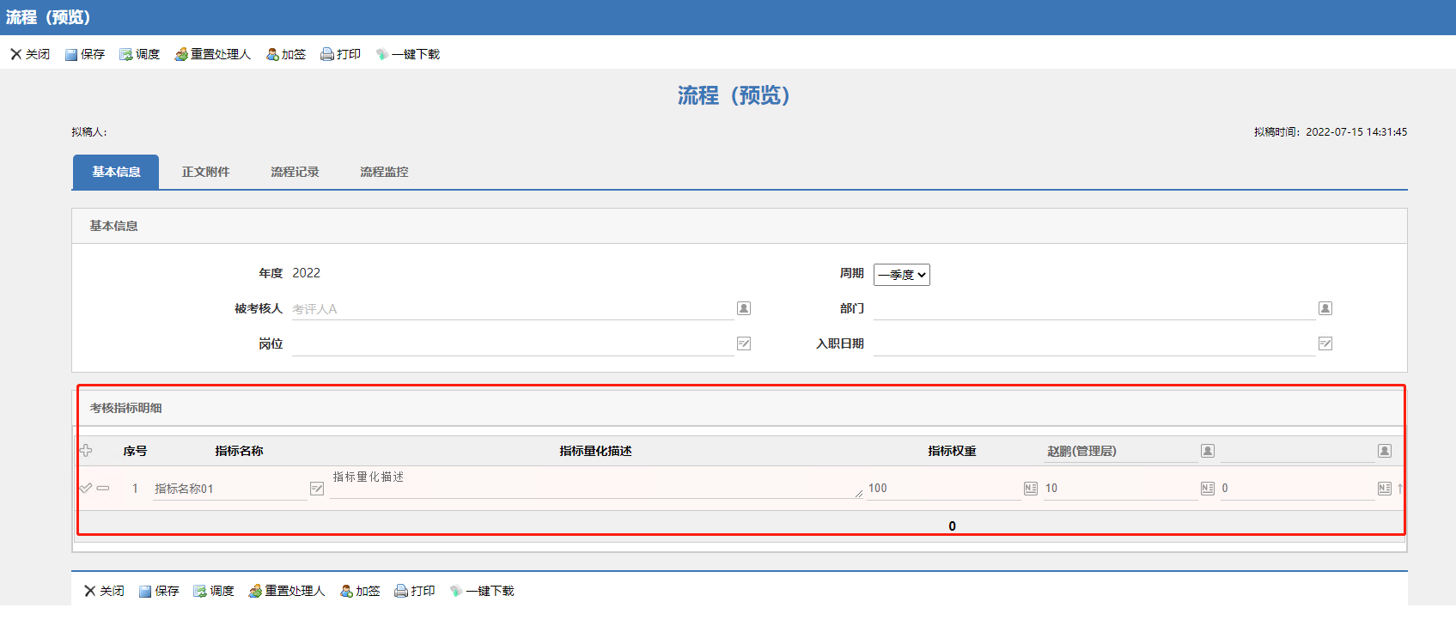
Task: Click 加签 in the top toolbar
Action: coord(286,54)
